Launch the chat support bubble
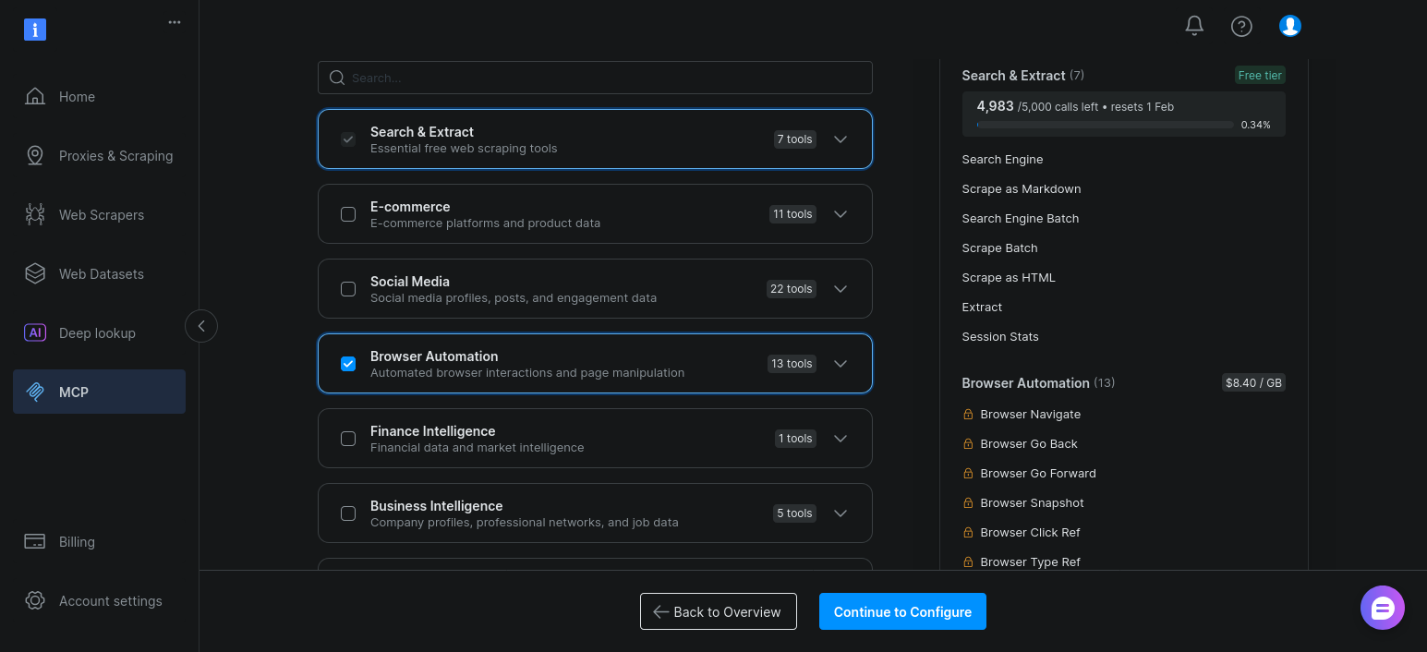Screen dimensions: 1427x652 point(1383,608)
